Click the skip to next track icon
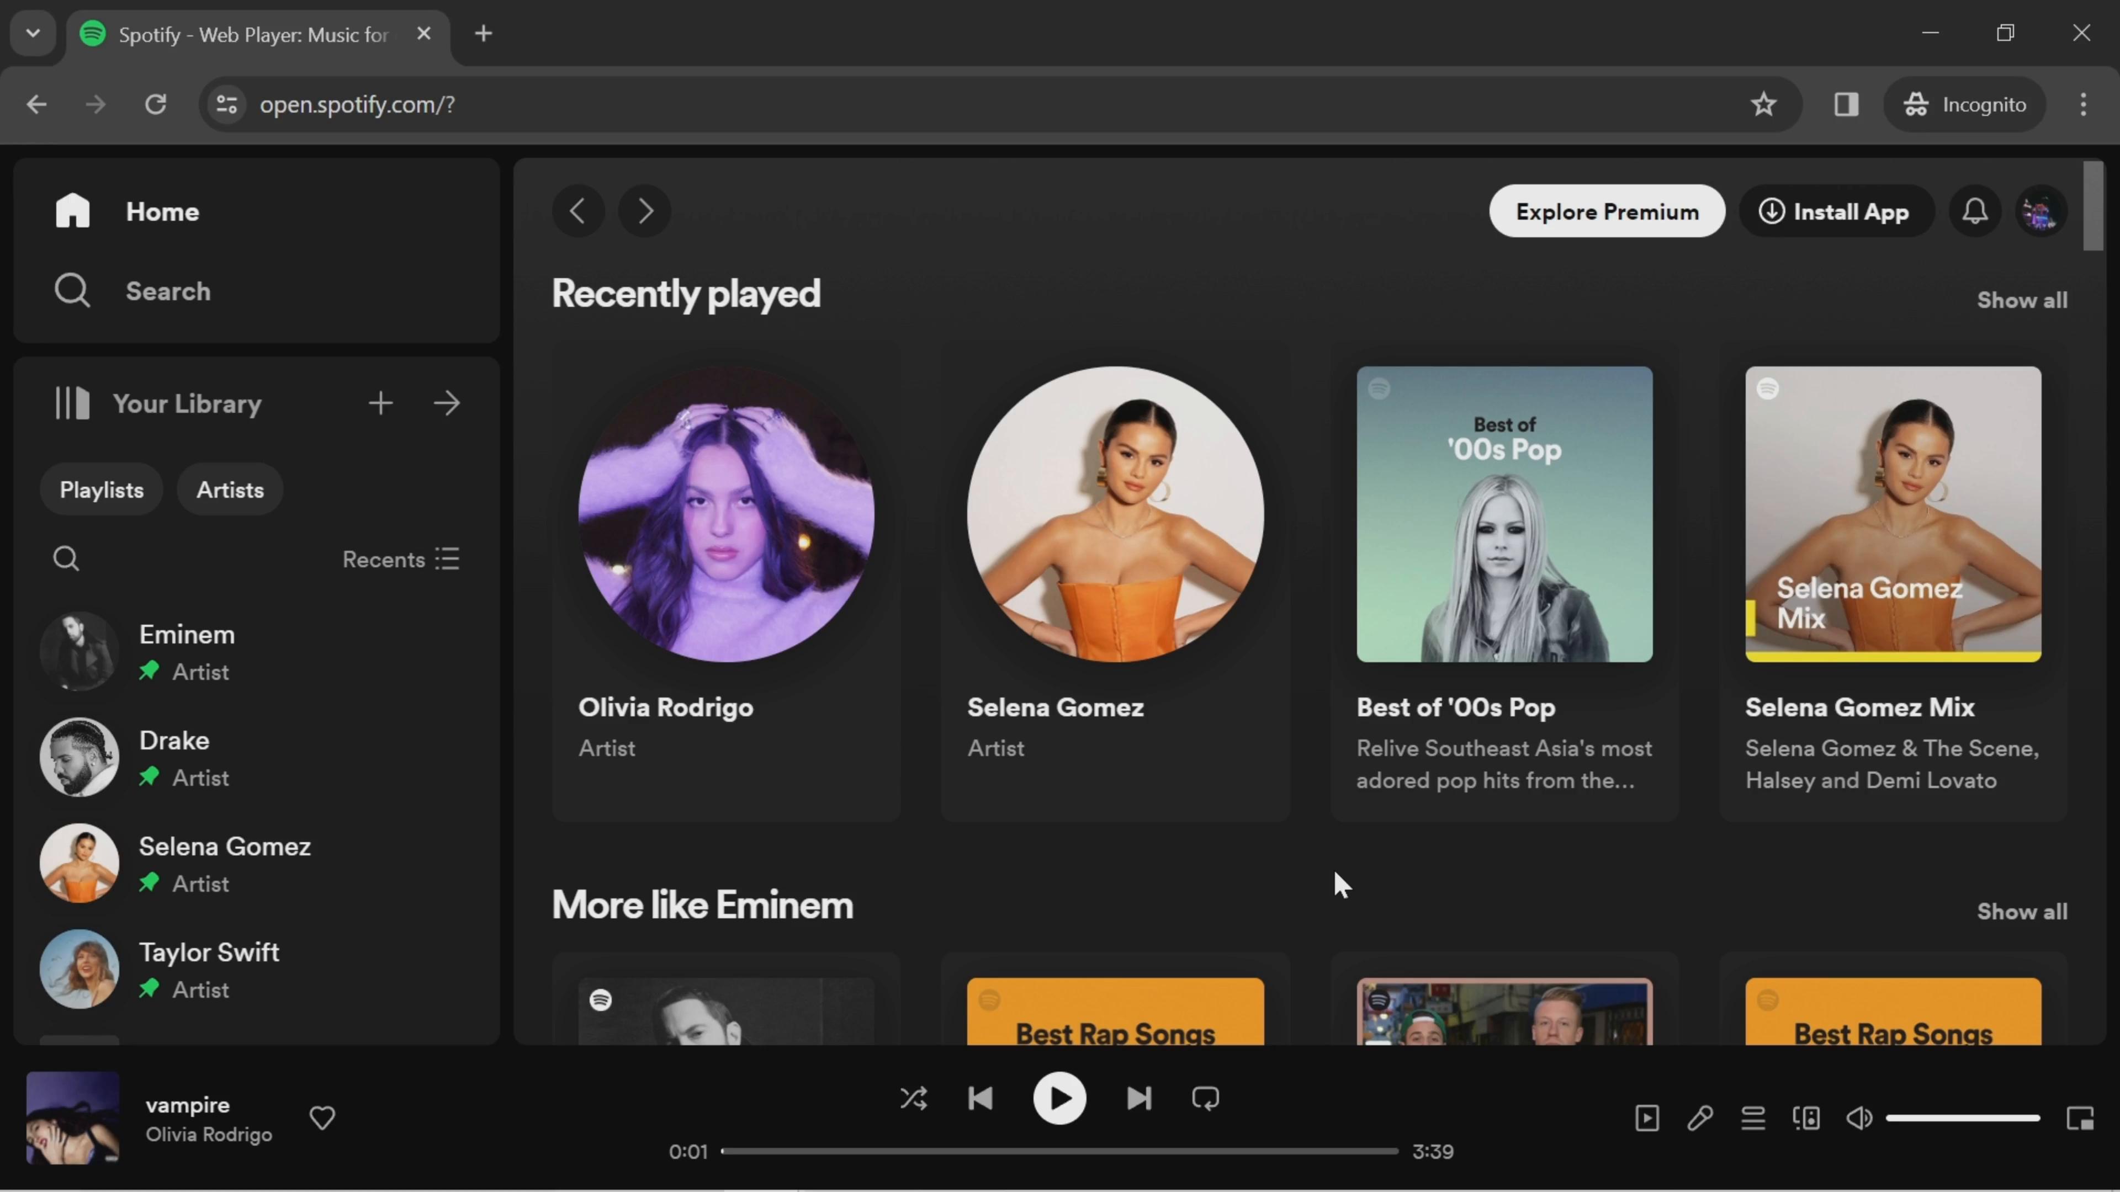2120x1192 pixels. tap(1138, 1098)
